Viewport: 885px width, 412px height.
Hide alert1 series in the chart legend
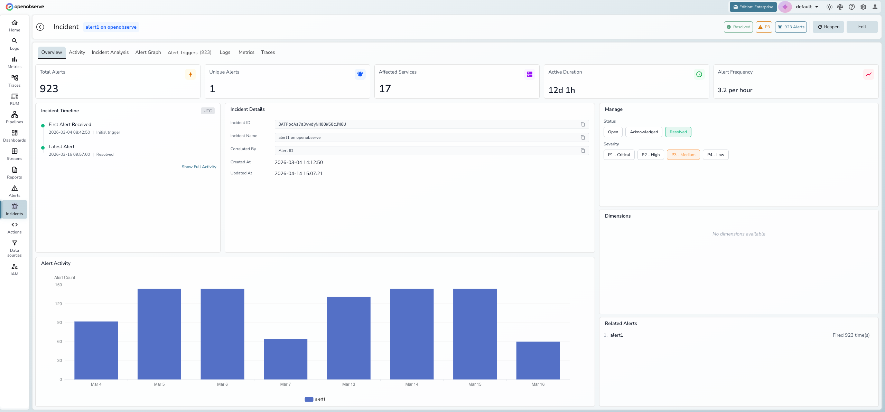click(315, 399)
